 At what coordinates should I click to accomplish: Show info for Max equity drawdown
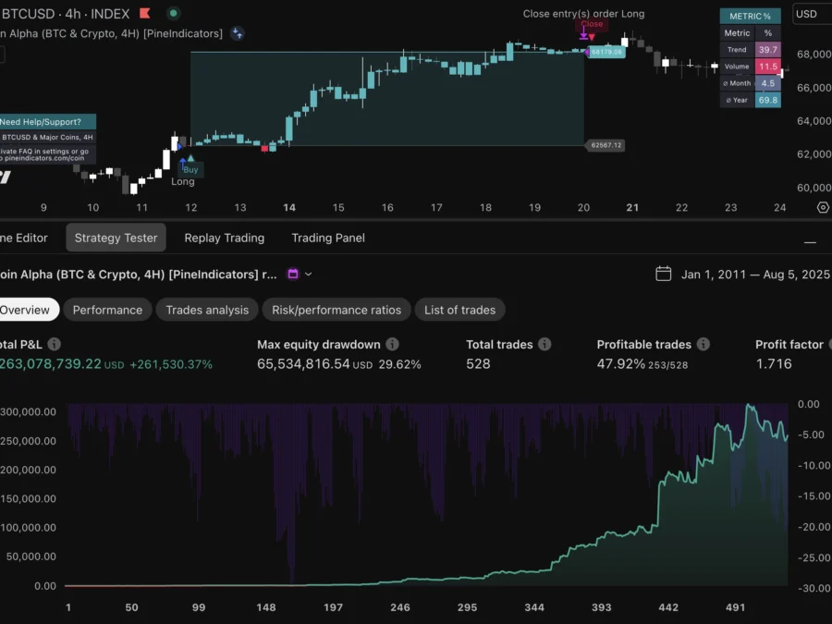(x=392, y=345)
